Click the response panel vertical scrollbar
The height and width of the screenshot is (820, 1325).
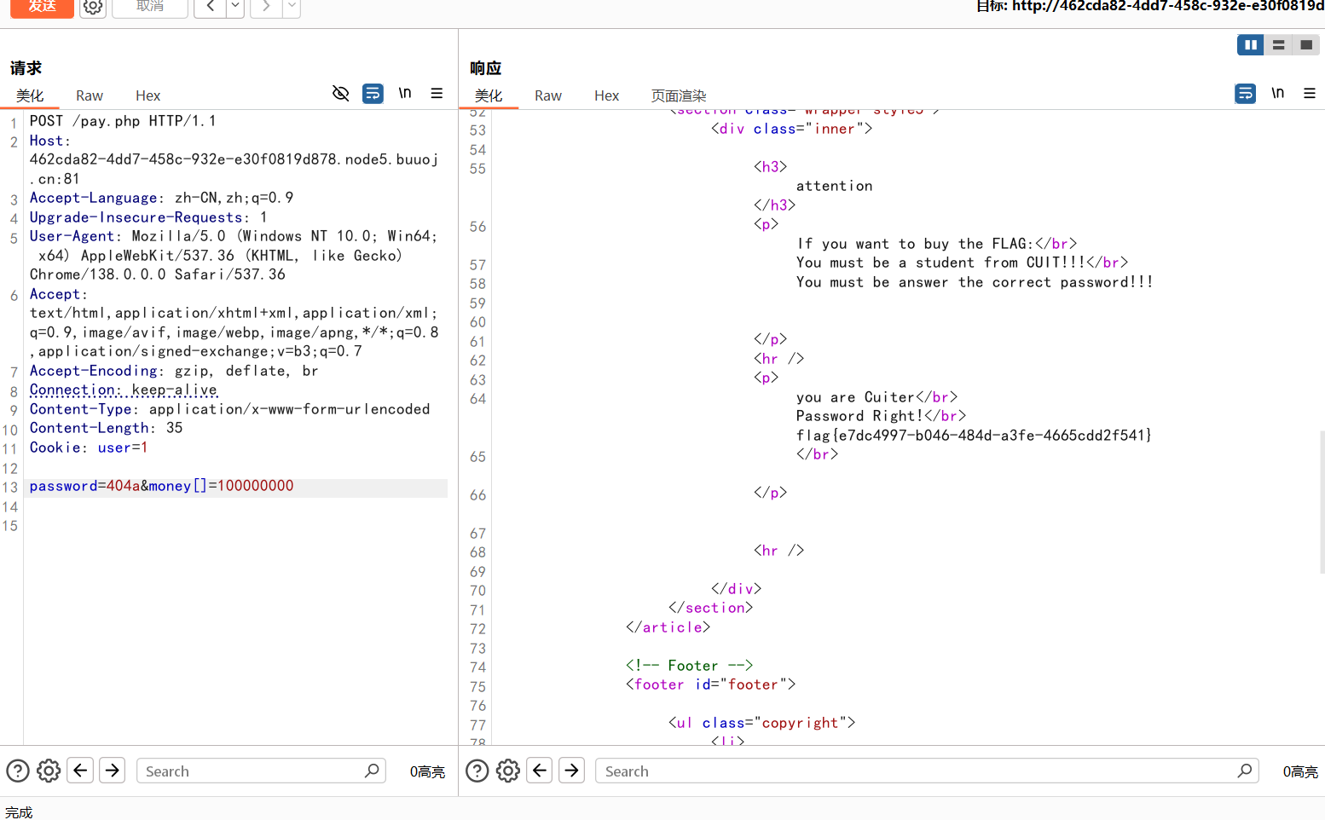[1321, 503]
